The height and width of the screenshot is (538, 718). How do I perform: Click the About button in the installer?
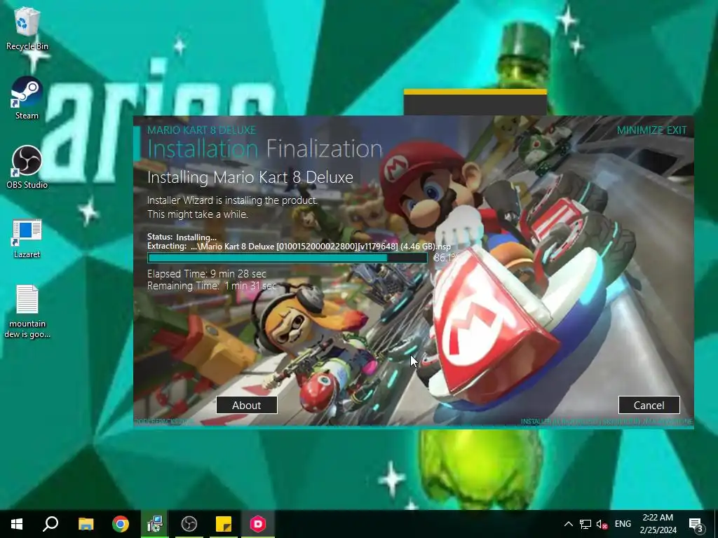click(x=246, y=406)
